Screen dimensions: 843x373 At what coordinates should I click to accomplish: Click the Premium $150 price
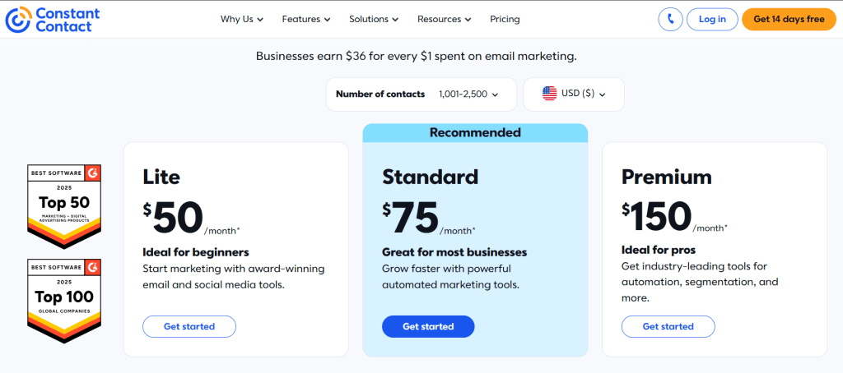[x=657, y=217]
